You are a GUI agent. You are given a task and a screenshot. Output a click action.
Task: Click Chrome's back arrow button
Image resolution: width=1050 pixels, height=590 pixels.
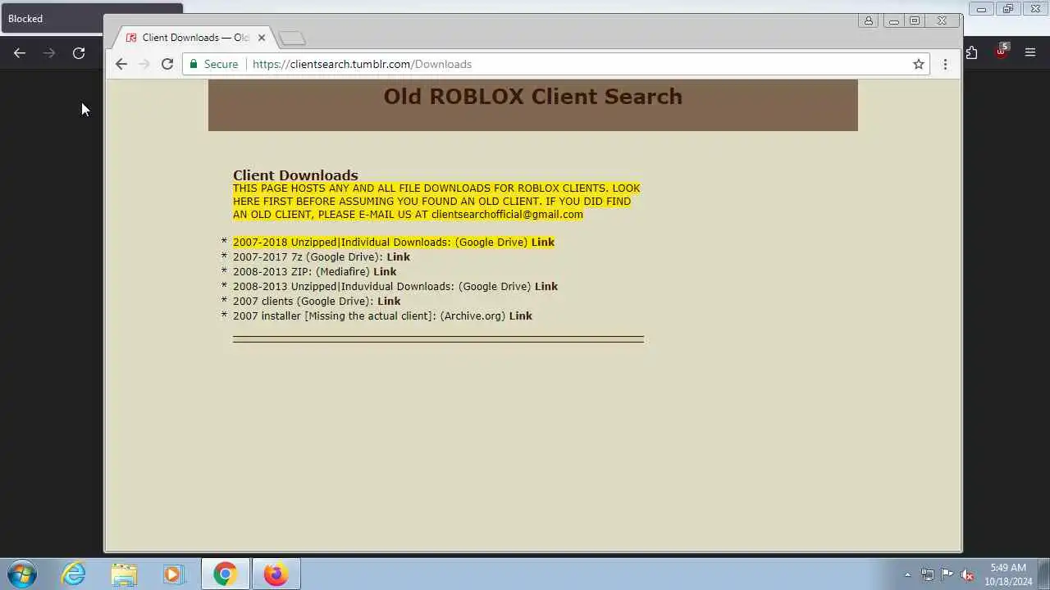coord(121,64)
